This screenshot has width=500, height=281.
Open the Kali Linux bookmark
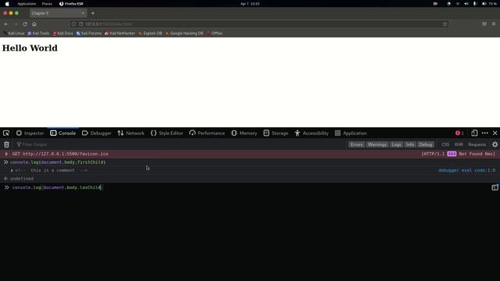[14, 33]
